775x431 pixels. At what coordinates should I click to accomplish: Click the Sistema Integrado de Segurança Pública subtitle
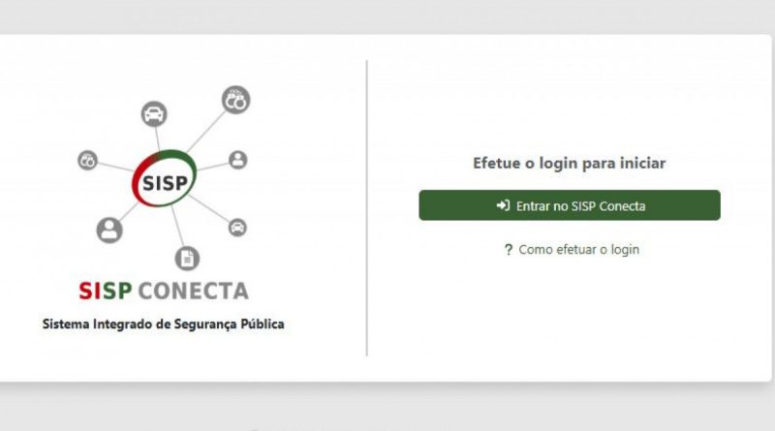tap(163, 324)
